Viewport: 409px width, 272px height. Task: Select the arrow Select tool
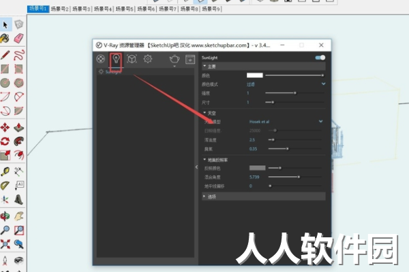[5, 24]
